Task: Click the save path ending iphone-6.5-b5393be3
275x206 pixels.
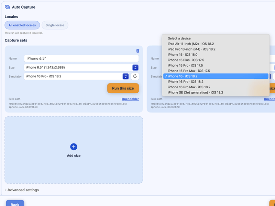Action: (x=68, y=105)
